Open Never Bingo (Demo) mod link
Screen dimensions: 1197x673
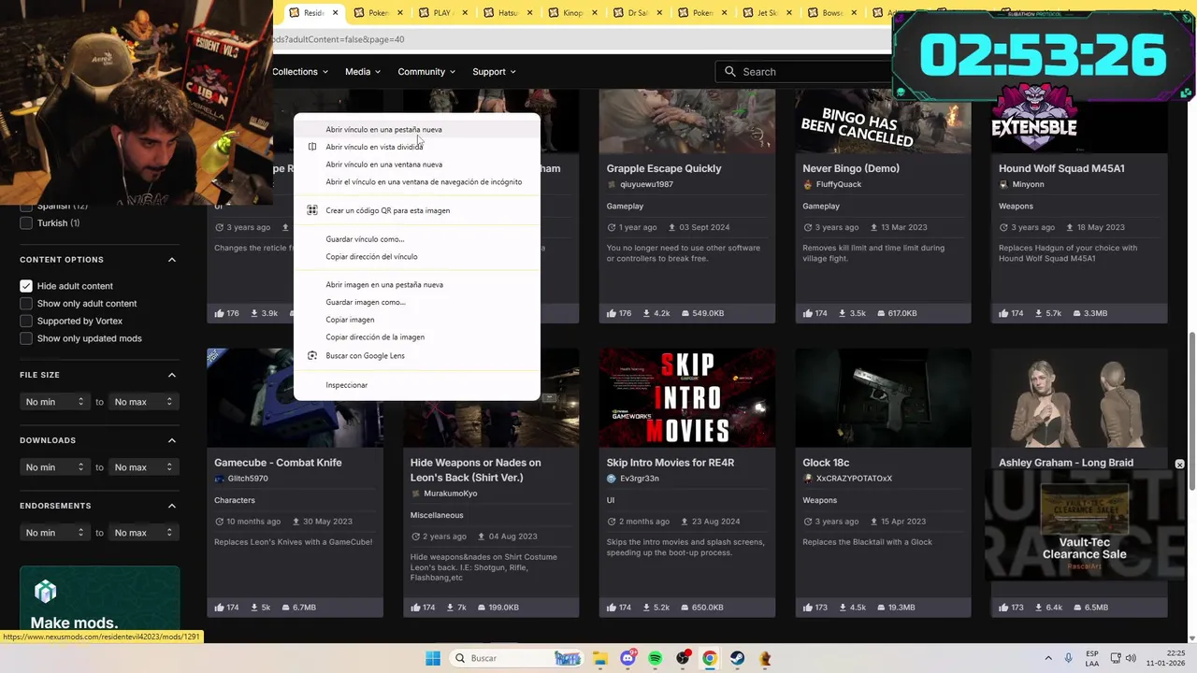pyautogui.click(x=851, y=168)
